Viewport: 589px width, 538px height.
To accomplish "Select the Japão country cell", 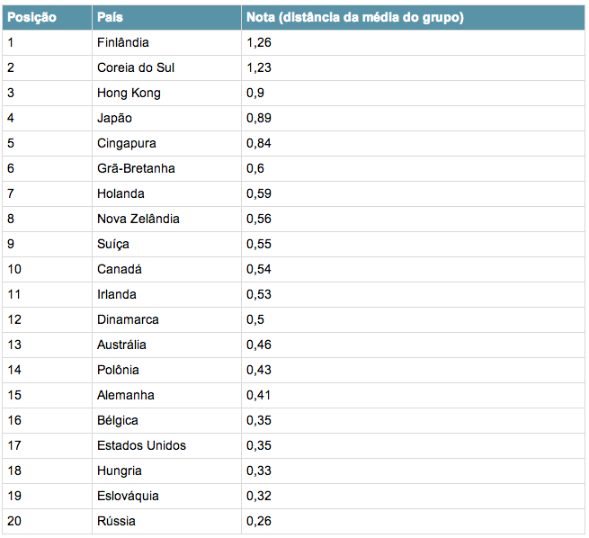I will (x=115, y=118).
